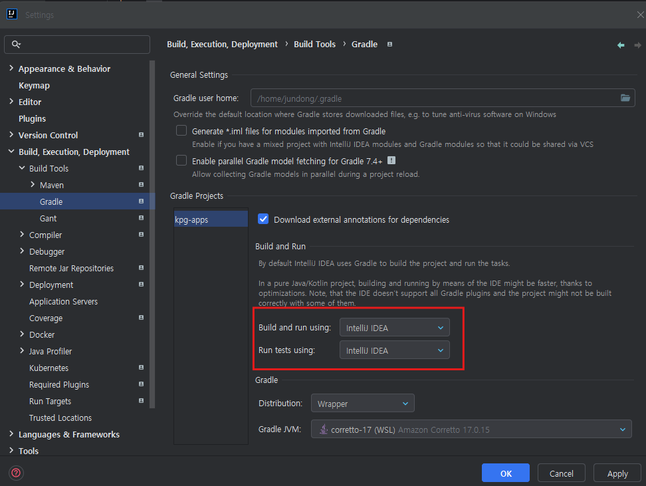Click project-level icon beside Gradle breadcrumb
The image size is (646, 486).
click(x=389, y=44)
